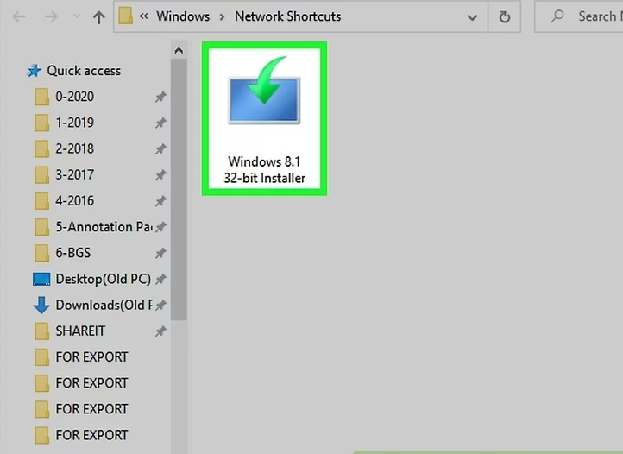The image size is (623, 454).
Task: Expand hidden breadcrumb path chevrons
Action: [142, 16]
